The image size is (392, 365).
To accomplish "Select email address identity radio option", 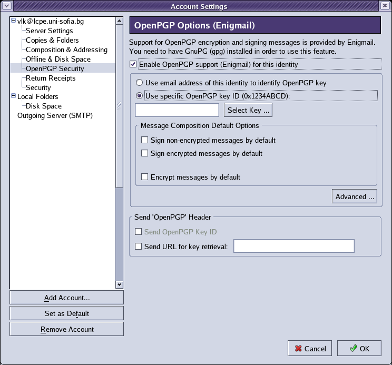I will (139, 83).
